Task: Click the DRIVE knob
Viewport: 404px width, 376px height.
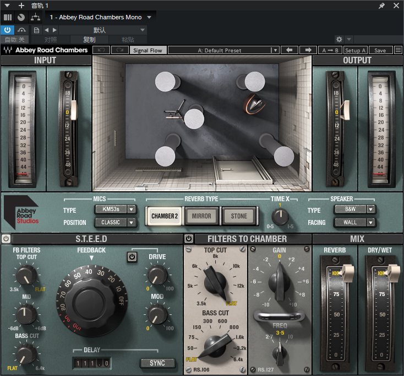Action: [157, 275]
